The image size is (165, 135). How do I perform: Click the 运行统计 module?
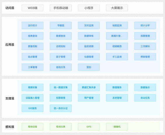pyautogui.click(x=33, y=26)
